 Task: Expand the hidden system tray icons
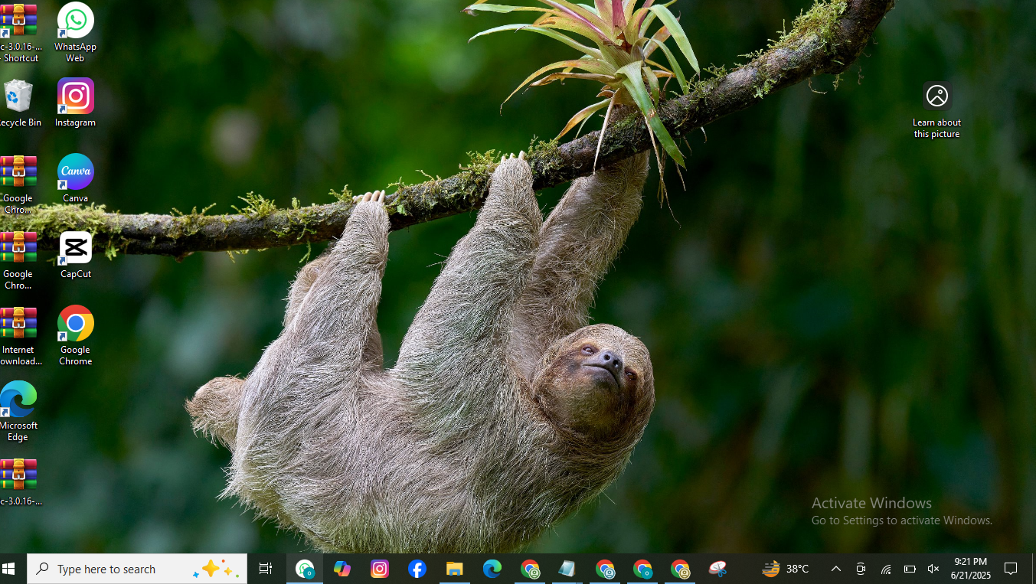pyautogui.click(x=836, y=569)
